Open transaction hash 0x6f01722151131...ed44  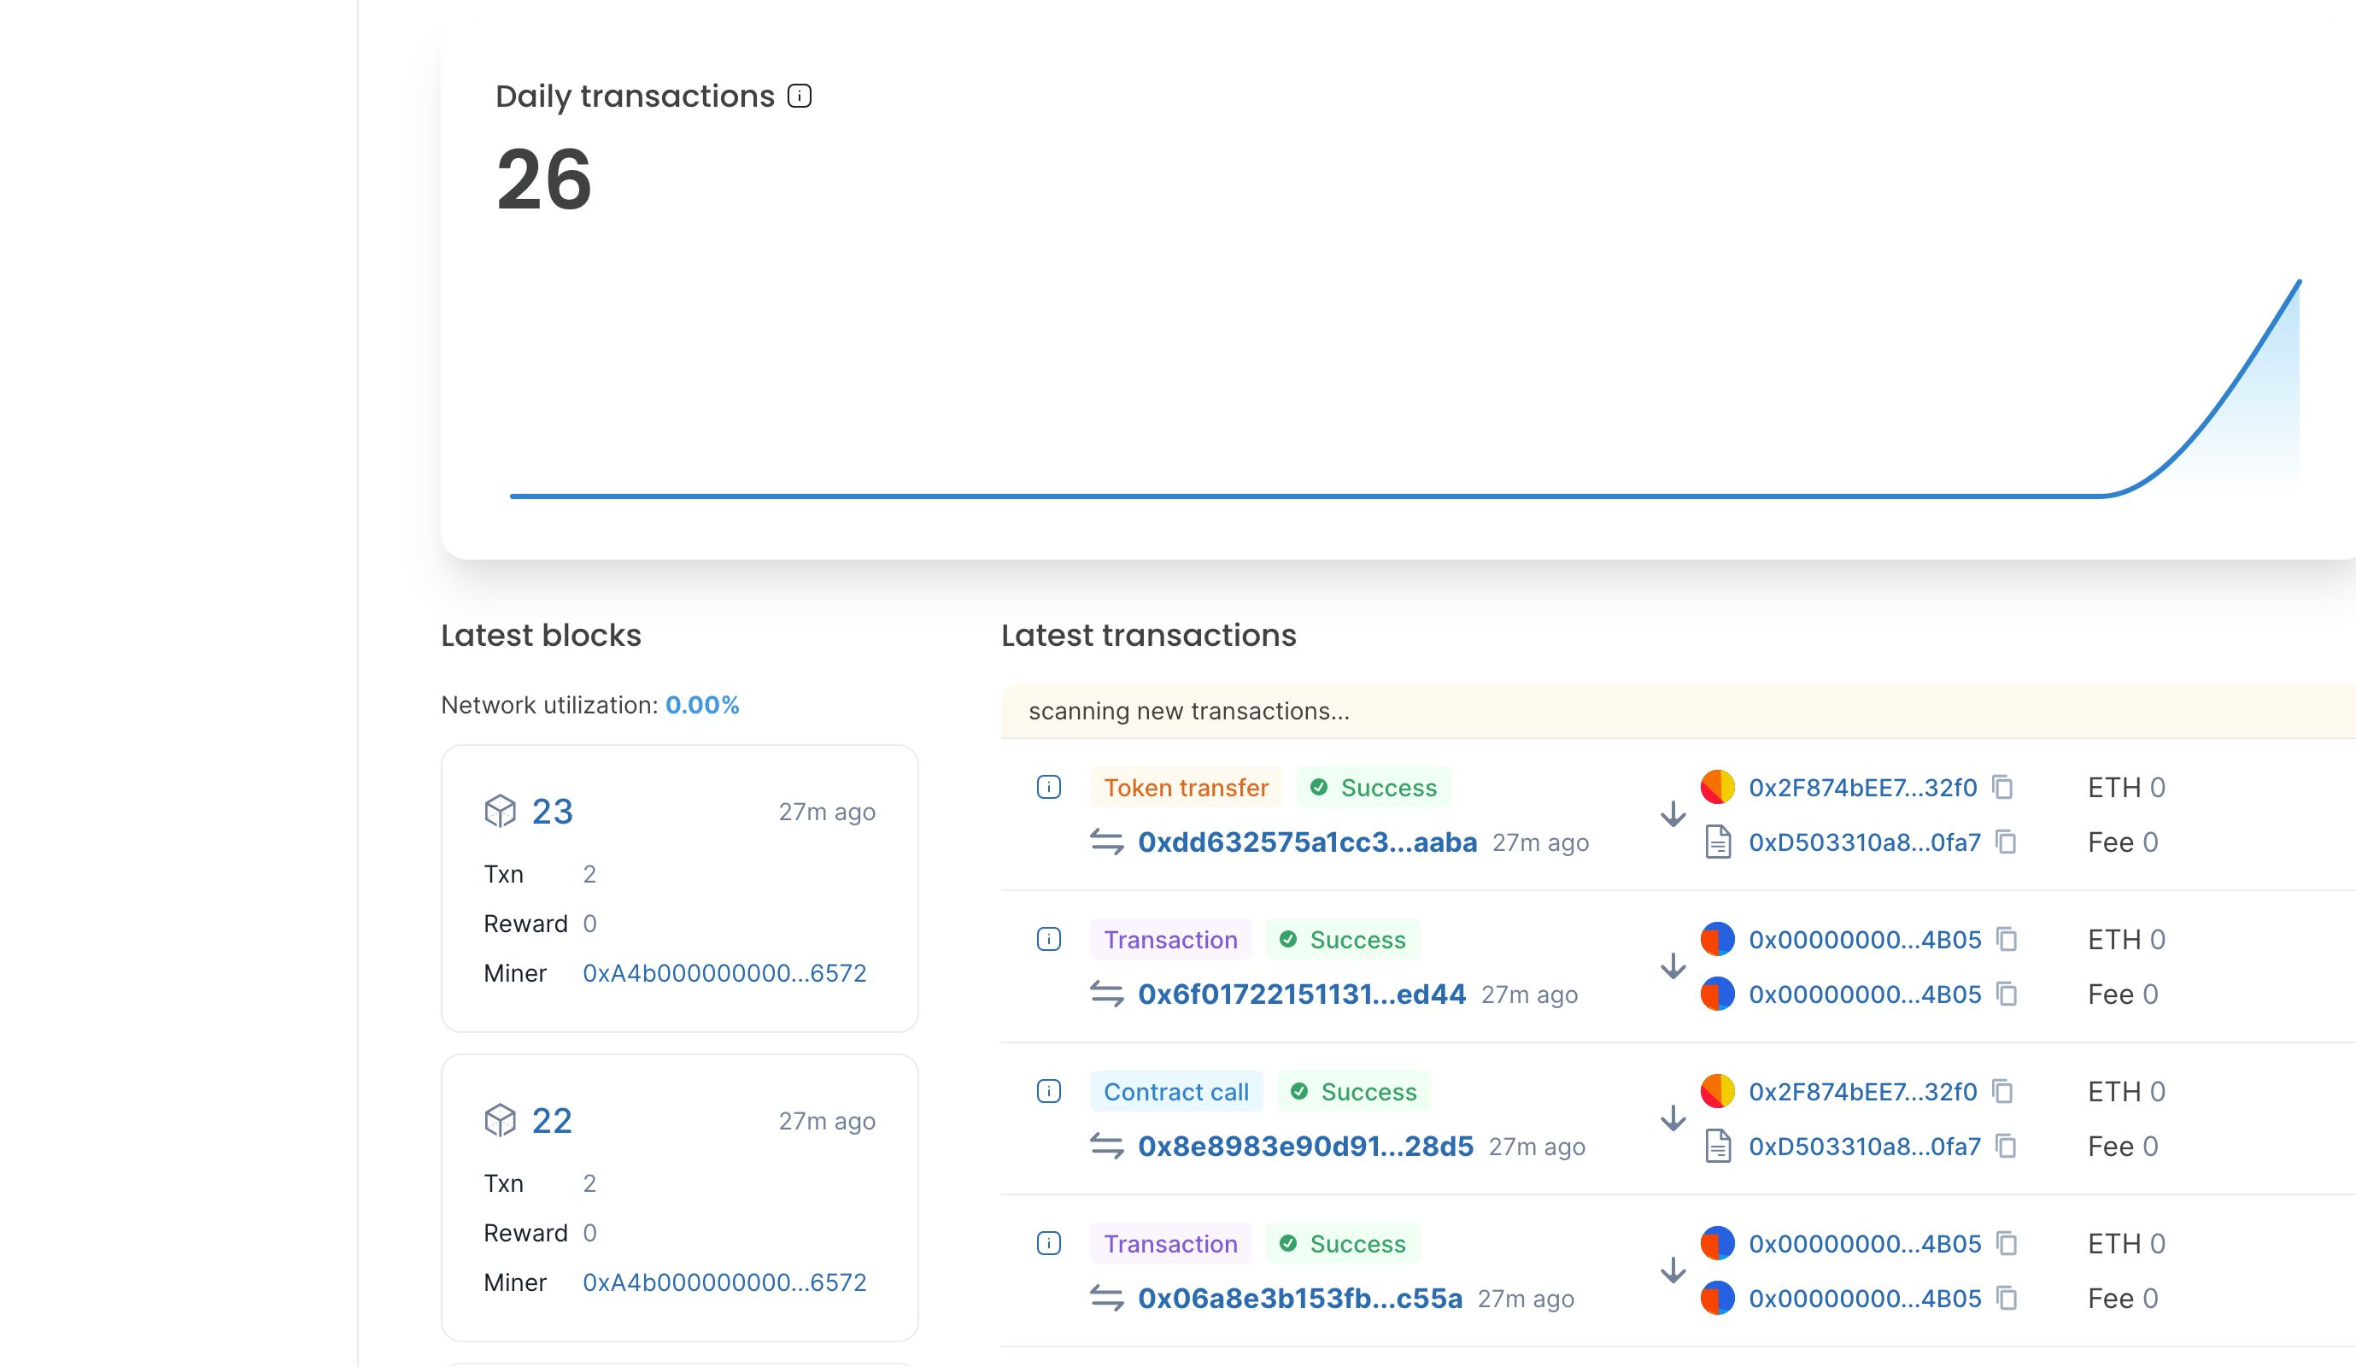[1301, 994]
